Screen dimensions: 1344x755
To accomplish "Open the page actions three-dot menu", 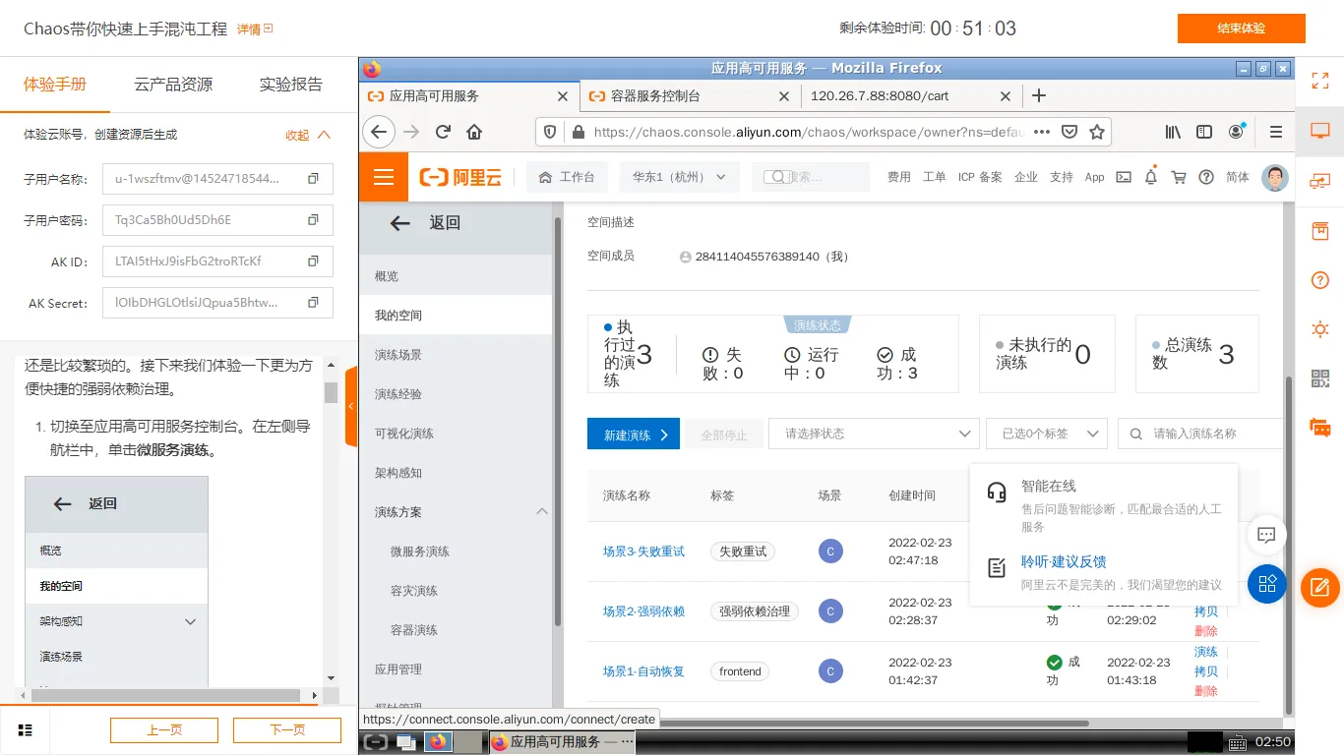I will click(1042, 132).
